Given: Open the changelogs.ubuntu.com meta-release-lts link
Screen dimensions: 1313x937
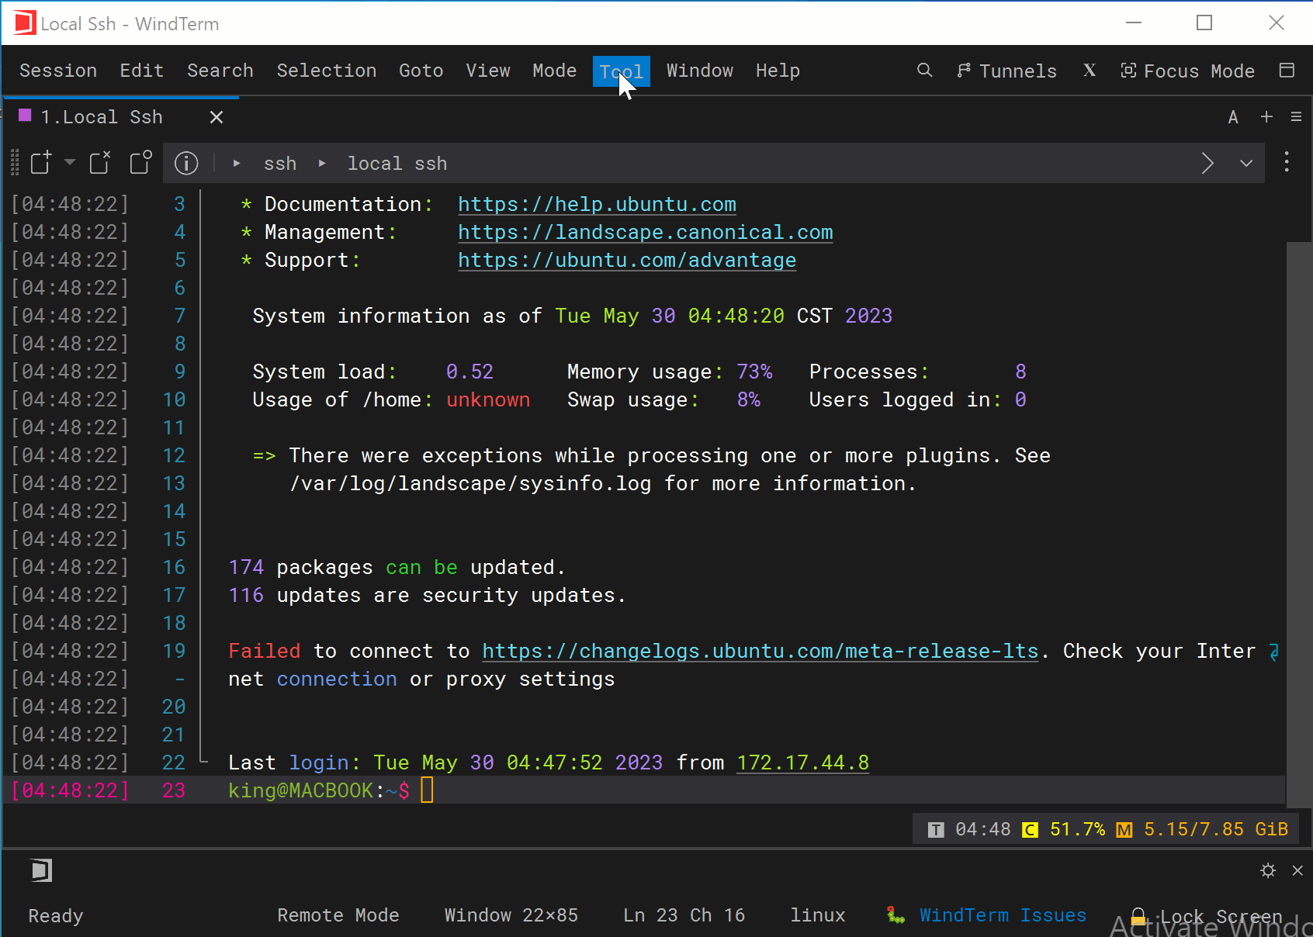Looking at the screenshot, I should pyautogui.click(x=760, y=652).
